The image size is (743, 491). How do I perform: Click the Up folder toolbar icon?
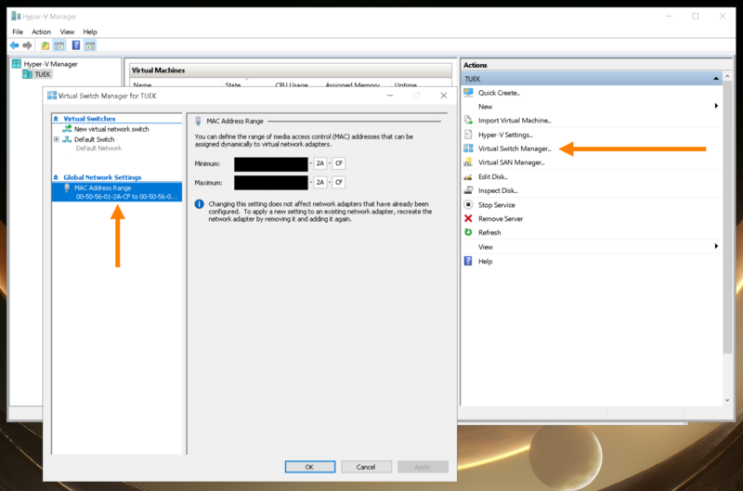(45, 45)
